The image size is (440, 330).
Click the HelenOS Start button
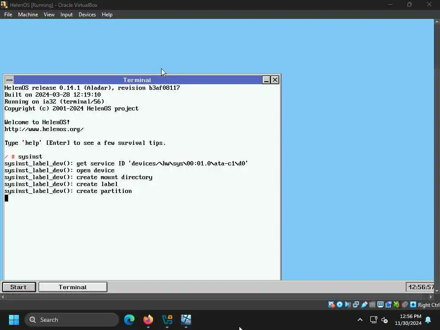[19, 287]
